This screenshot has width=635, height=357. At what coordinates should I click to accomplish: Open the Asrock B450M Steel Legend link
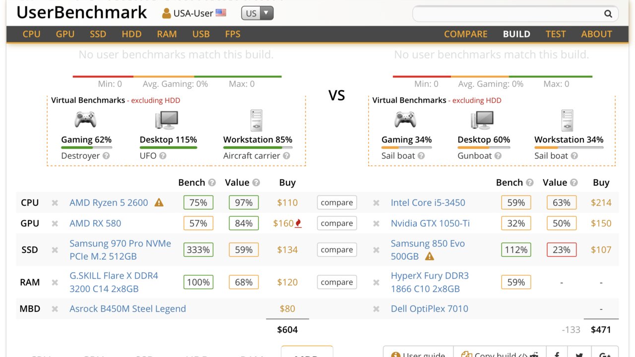click(127, 309)
